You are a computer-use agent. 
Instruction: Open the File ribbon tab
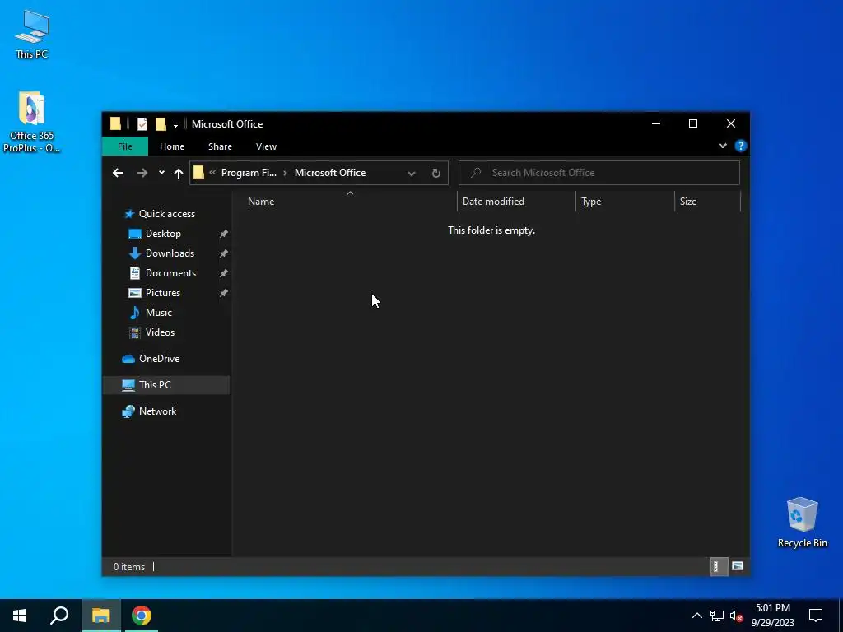tap(125, 146)
